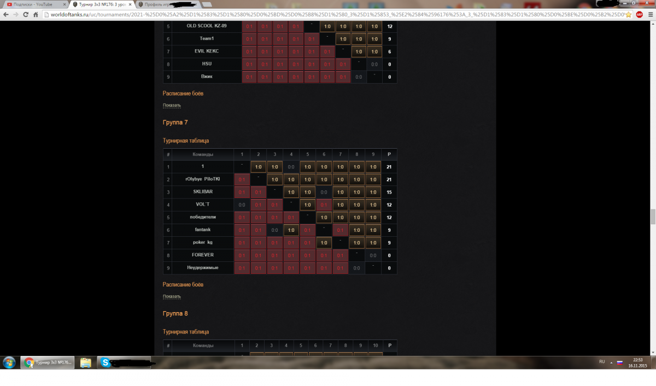Image resolution: width=656 pixels, height=386 pixels.
Task: Click the Группа 7 heading
Action: [x=175, y=122]
